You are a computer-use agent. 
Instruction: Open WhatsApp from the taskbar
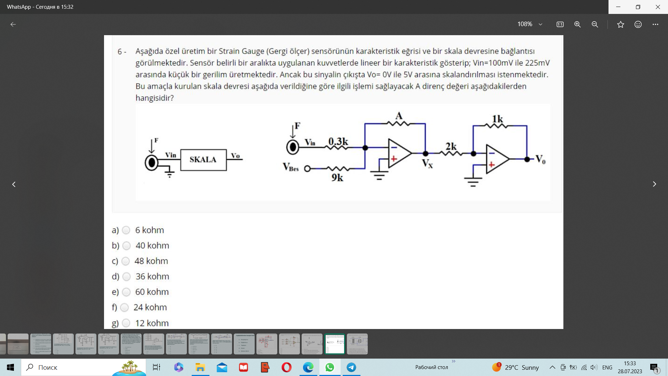329,367
